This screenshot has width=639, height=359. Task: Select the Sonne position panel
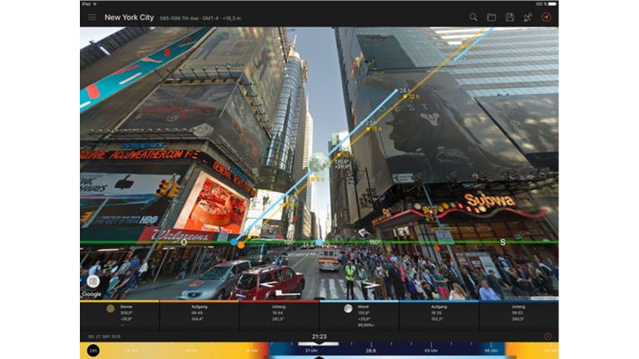(x=120, y=313)
